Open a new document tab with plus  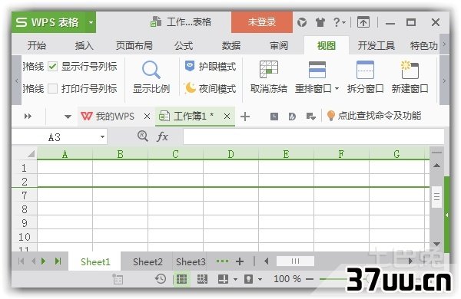click(x=245, y=117)
